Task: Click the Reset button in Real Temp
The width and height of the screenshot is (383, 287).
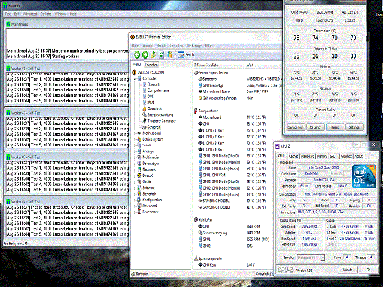Action: point(335,127)
